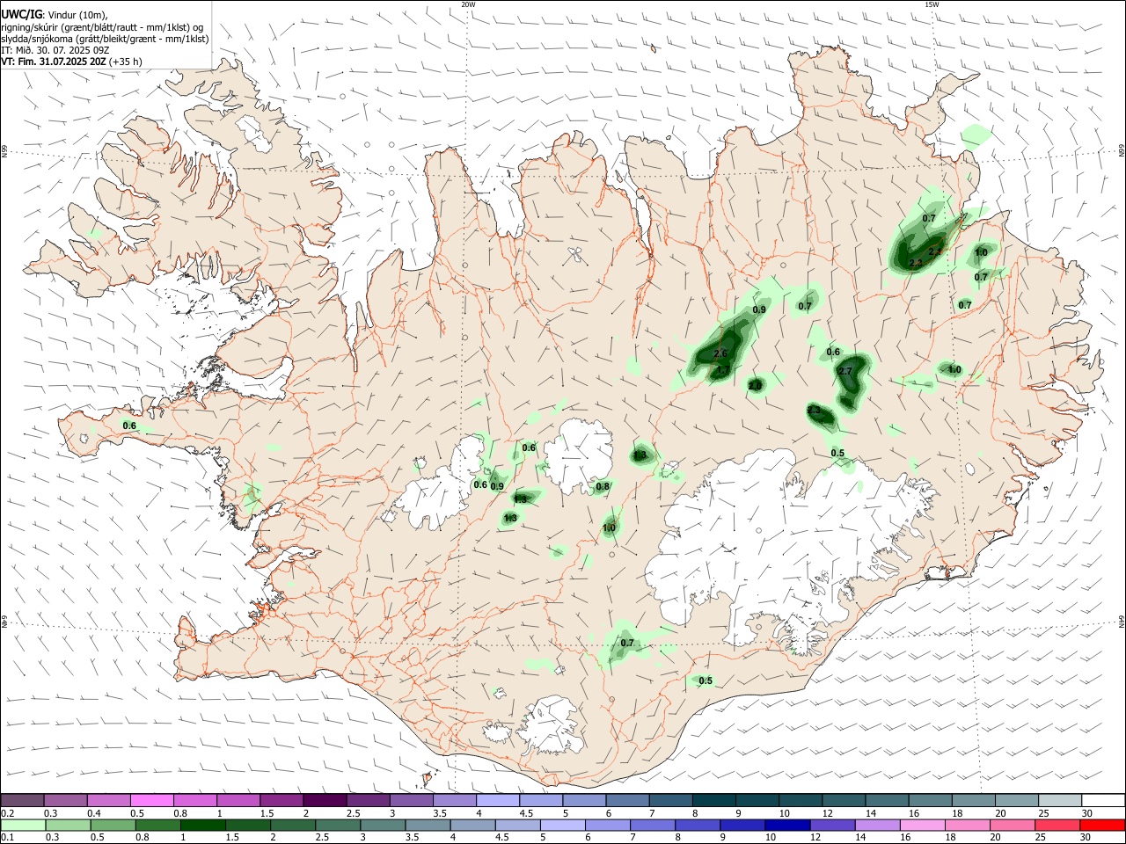This screenshot has width=1126, height=844.
Task: Click the 15W longitude label
Action: coord(932,4)
